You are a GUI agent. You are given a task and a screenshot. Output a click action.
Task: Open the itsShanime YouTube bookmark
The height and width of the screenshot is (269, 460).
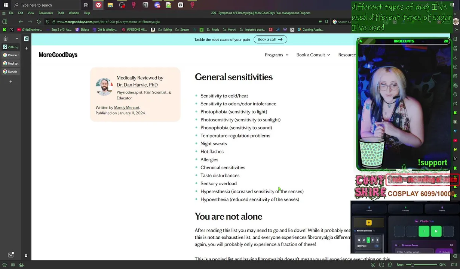(x=30, y=30)
